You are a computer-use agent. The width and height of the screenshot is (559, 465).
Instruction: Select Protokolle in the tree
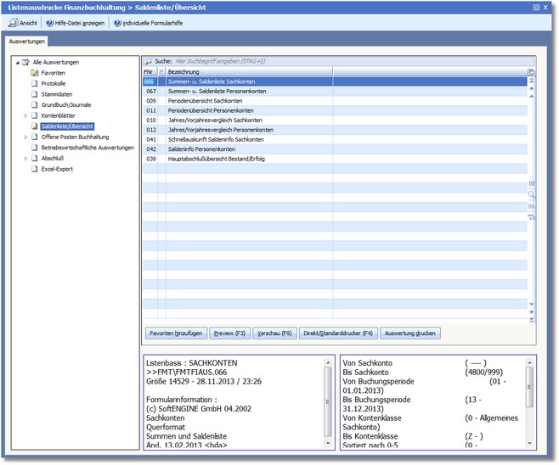[54, 84]
